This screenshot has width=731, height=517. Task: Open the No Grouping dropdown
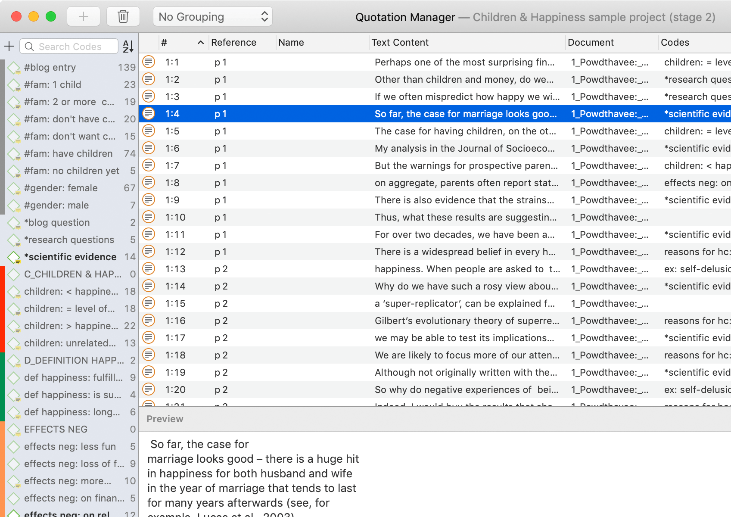[x=213, y=16]
